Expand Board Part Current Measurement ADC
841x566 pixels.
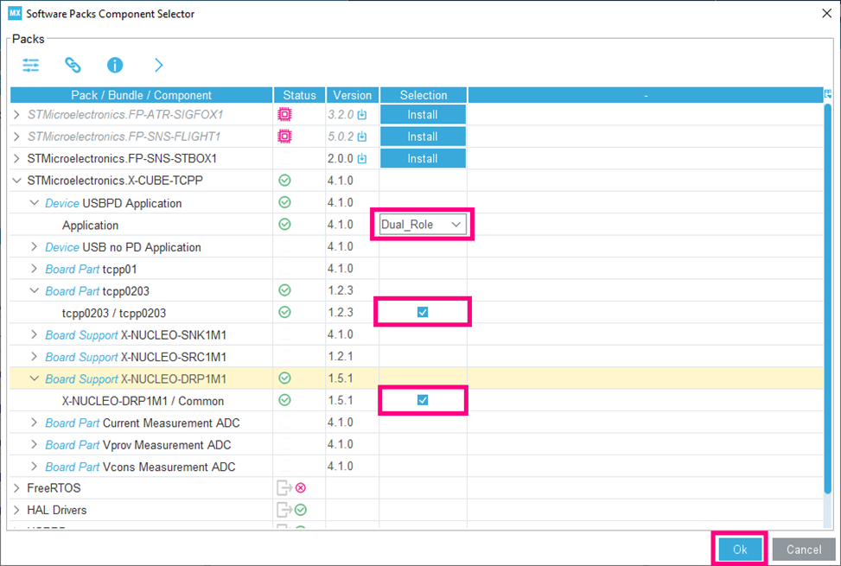35,423
